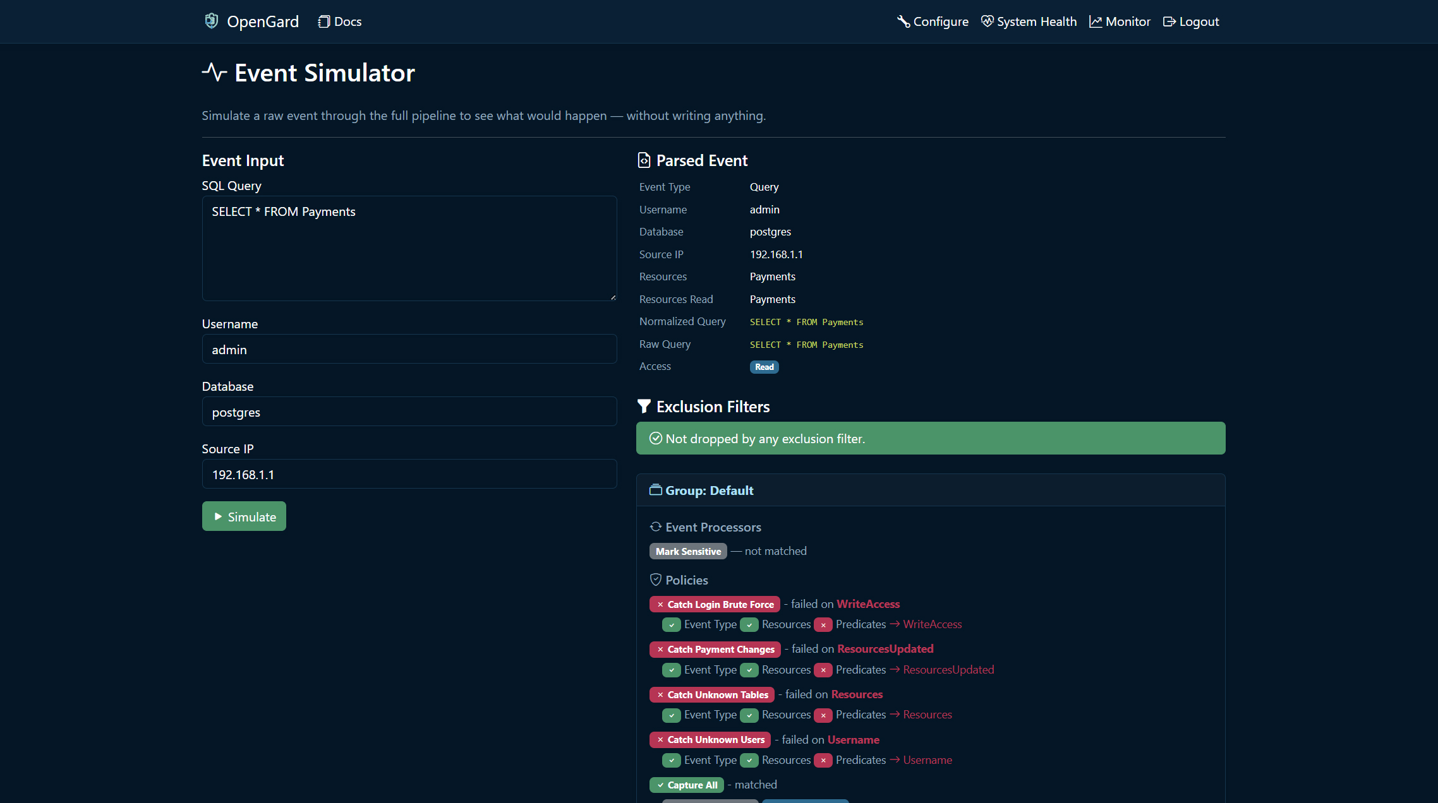Click the Configure wrench icon
The height and width of the screenshot is (803, 1438).
click(x=903, y=21)
